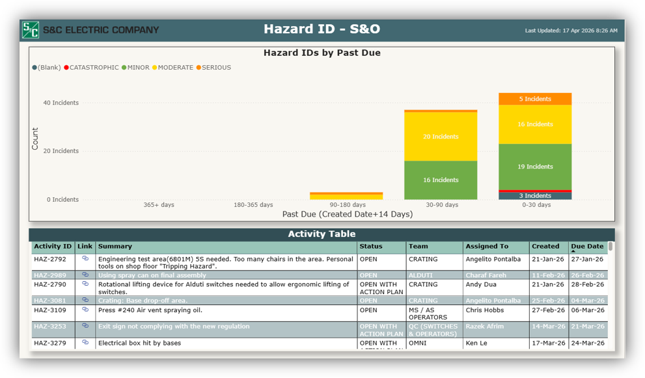Select the CATASTROPHIC legend entry
This screenshot has width=645, height=378.
coord(91,68)
